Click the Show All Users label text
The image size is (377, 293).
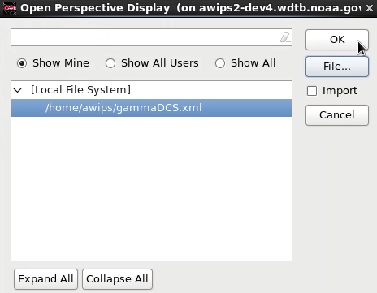pyautogui.click(x=160, y=63)
